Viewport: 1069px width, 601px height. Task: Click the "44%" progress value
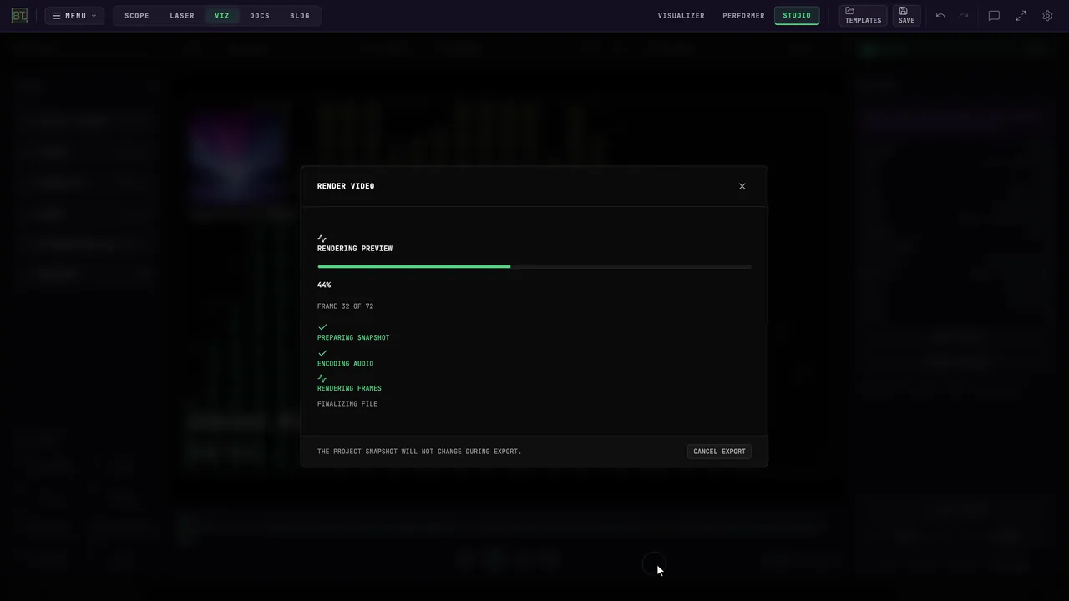tap(324, 285)
